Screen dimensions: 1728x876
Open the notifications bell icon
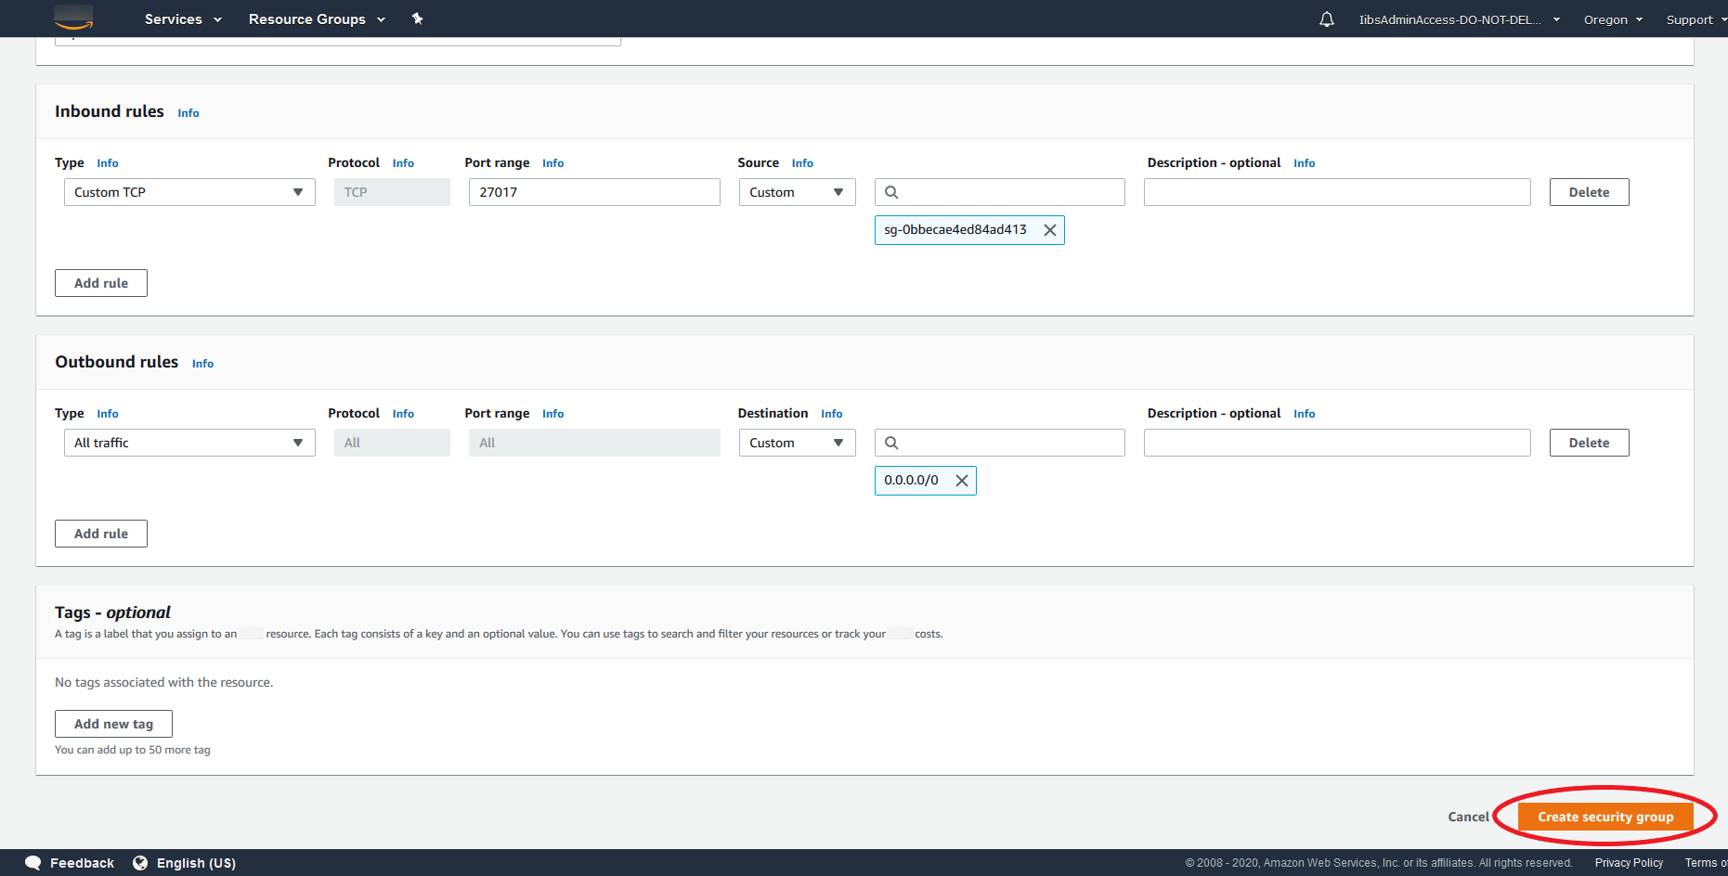point(1327,19)
